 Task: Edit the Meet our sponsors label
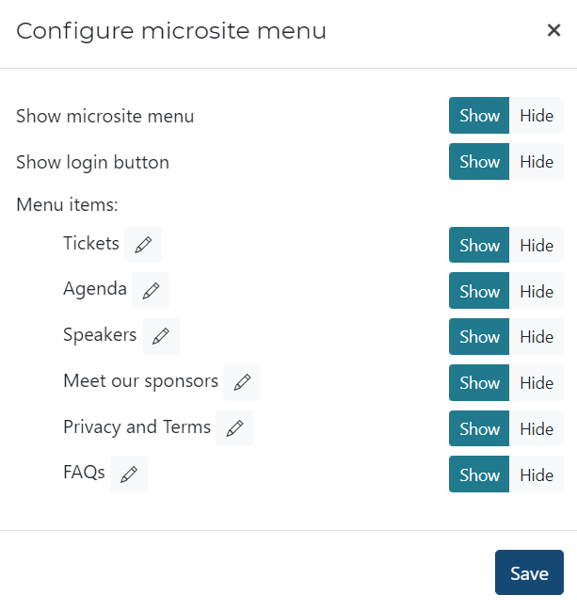(x=242, y=382)
